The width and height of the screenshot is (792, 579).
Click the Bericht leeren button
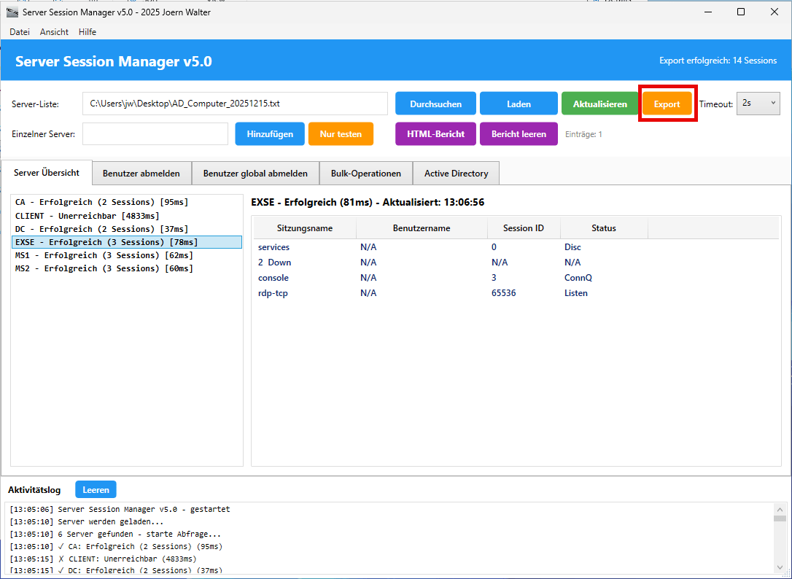click(x=519, y=134)
